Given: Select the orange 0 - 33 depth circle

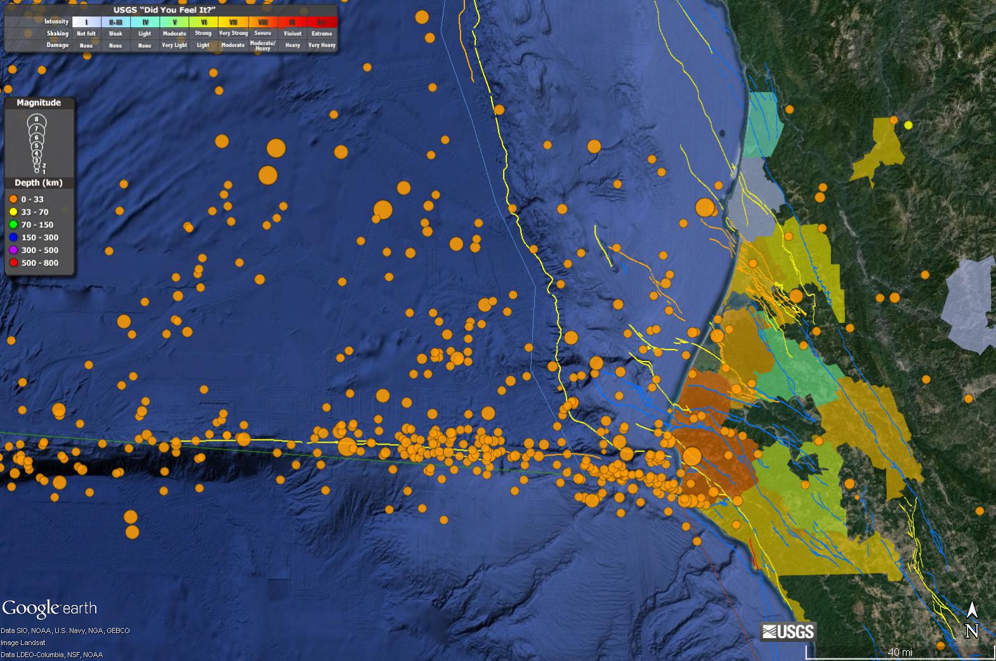Looking at the screenshot, I should tap(13, 199).
